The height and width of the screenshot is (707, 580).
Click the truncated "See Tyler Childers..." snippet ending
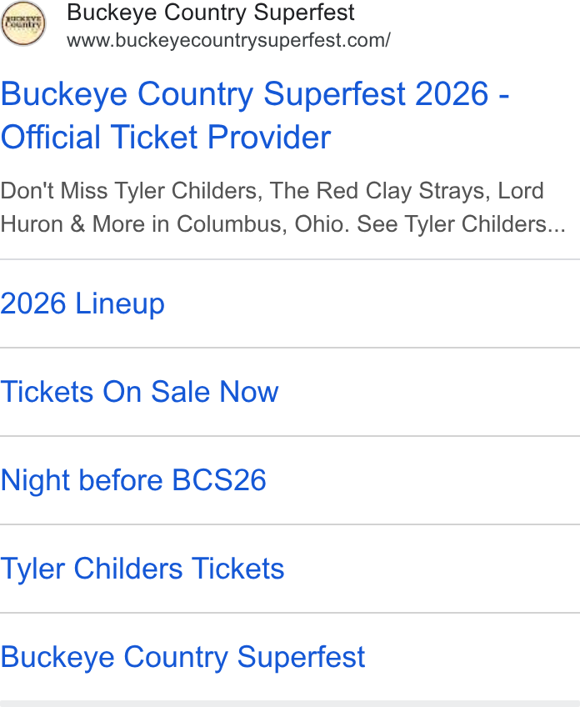461,224
